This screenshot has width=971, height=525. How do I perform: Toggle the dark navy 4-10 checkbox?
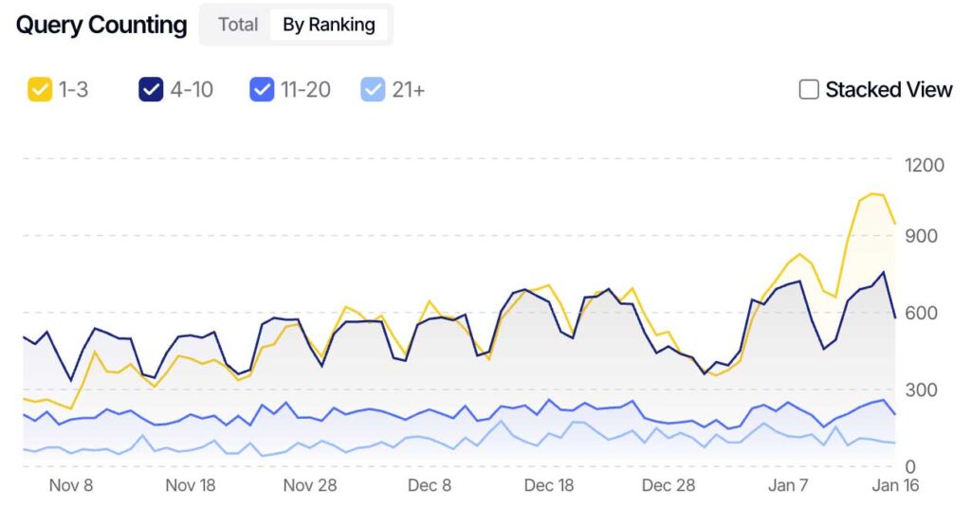tap(152, 90)
